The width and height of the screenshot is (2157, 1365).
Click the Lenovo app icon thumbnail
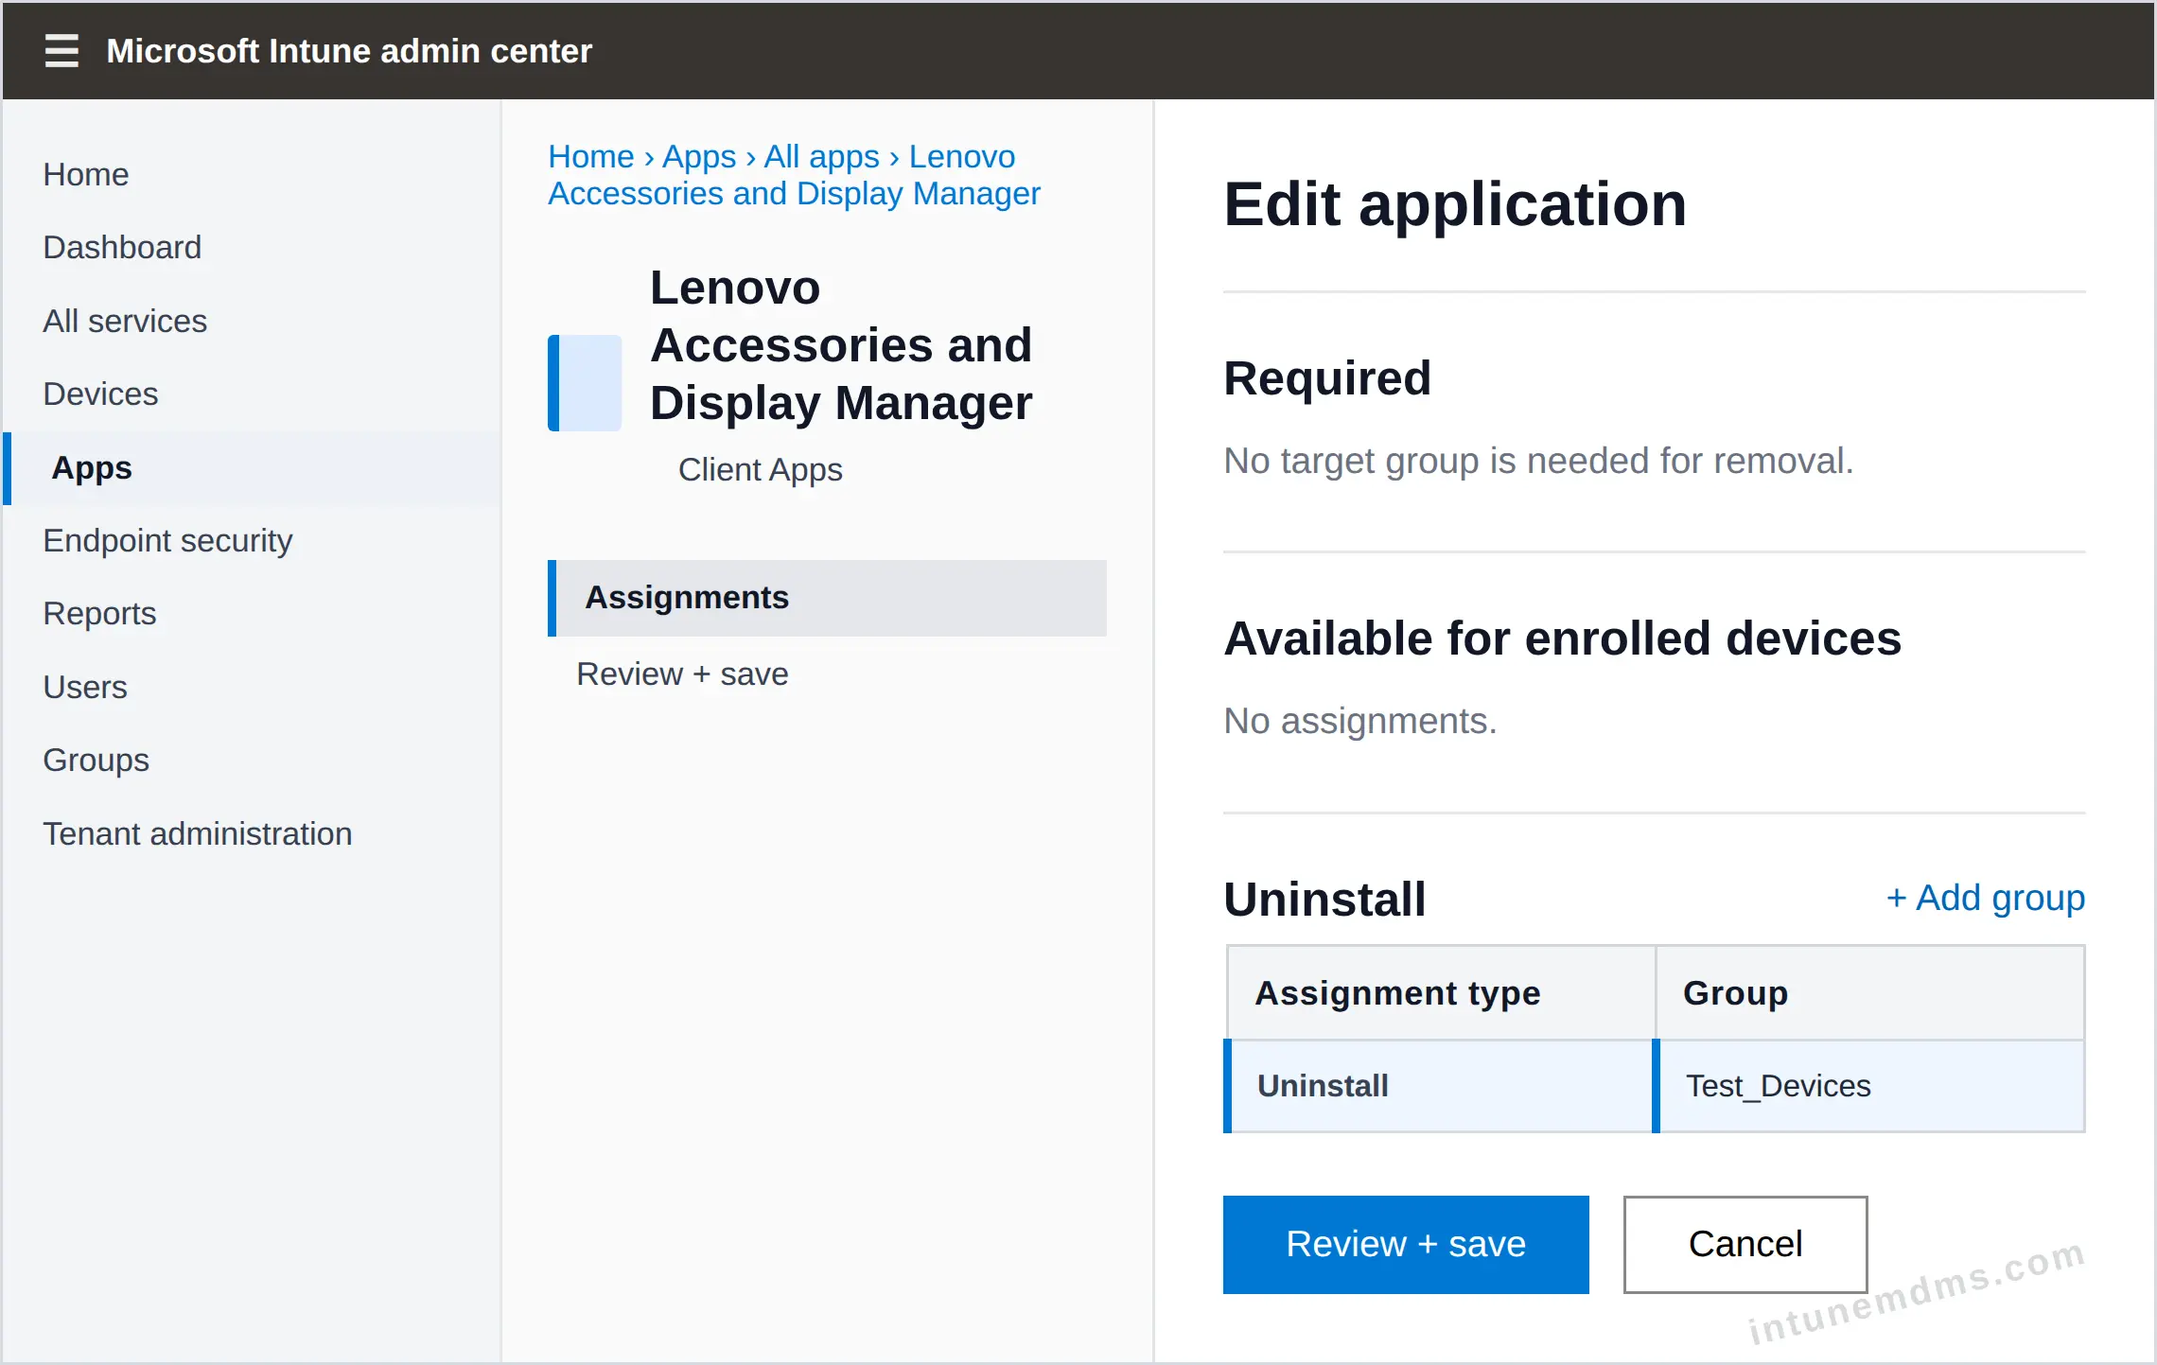[585, 382]
